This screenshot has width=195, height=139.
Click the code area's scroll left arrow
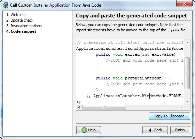(79, 107)
